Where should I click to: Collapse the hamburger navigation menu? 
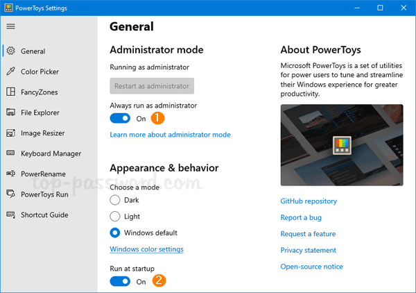click(10, 26)
